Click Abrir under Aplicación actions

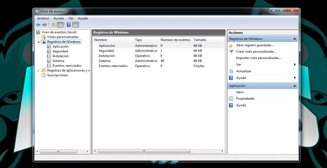tap(240, 92)
